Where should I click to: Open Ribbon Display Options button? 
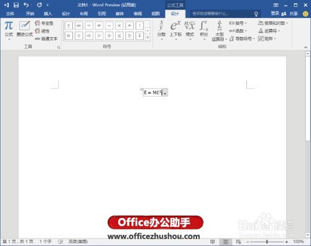click(276, 5)
